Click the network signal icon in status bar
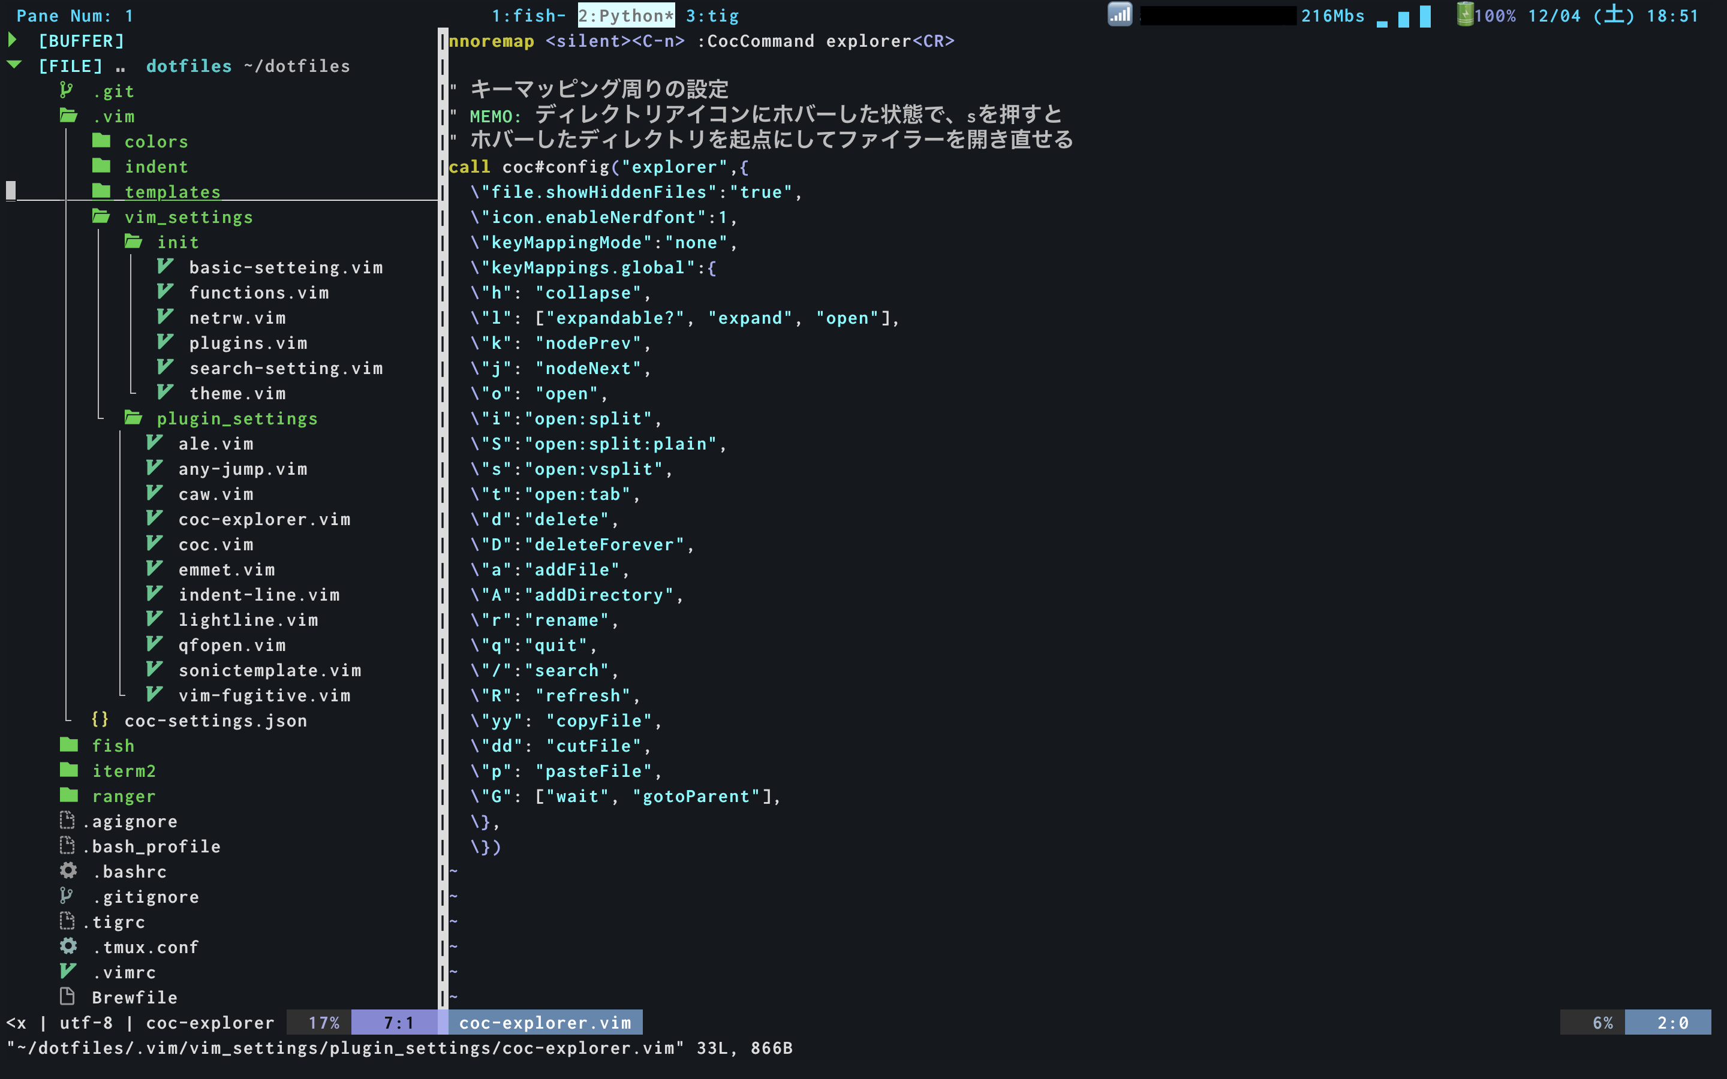This screenshot has height=1079, width=1727. [1120, 14]
